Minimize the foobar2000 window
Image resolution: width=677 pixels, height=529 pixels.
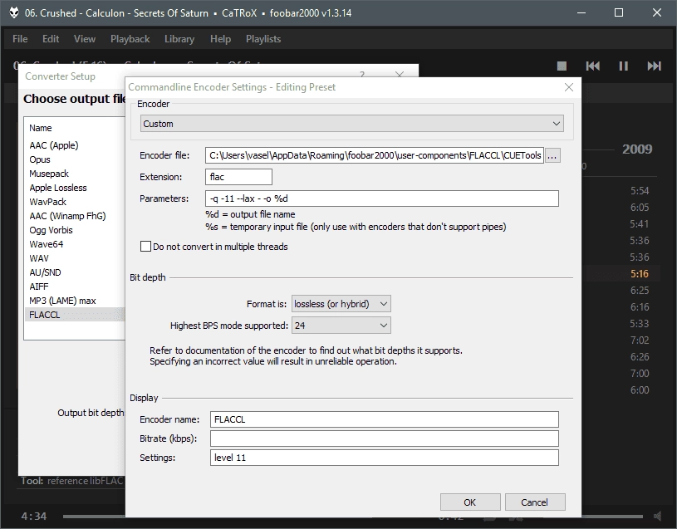[x=581, y=12]
